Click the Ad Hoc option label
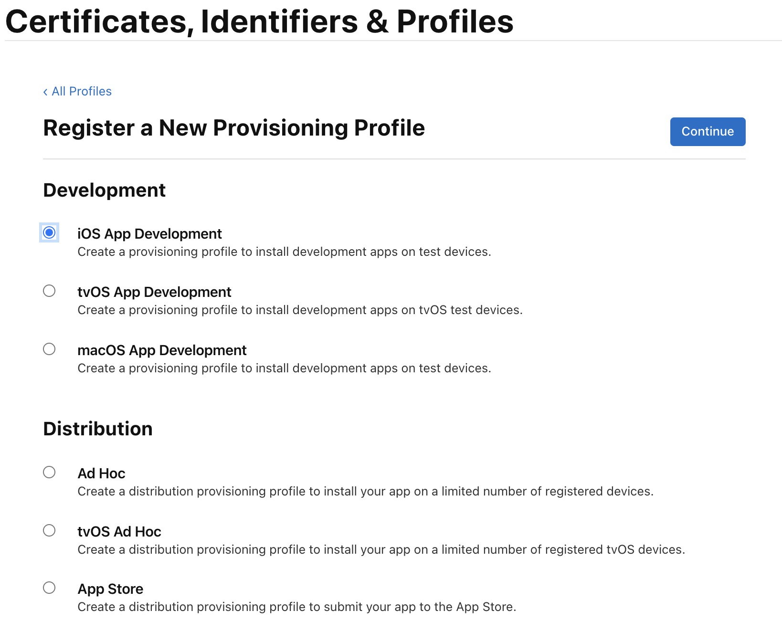This screenshot has height=632, width=782. [x=101, y=474]
